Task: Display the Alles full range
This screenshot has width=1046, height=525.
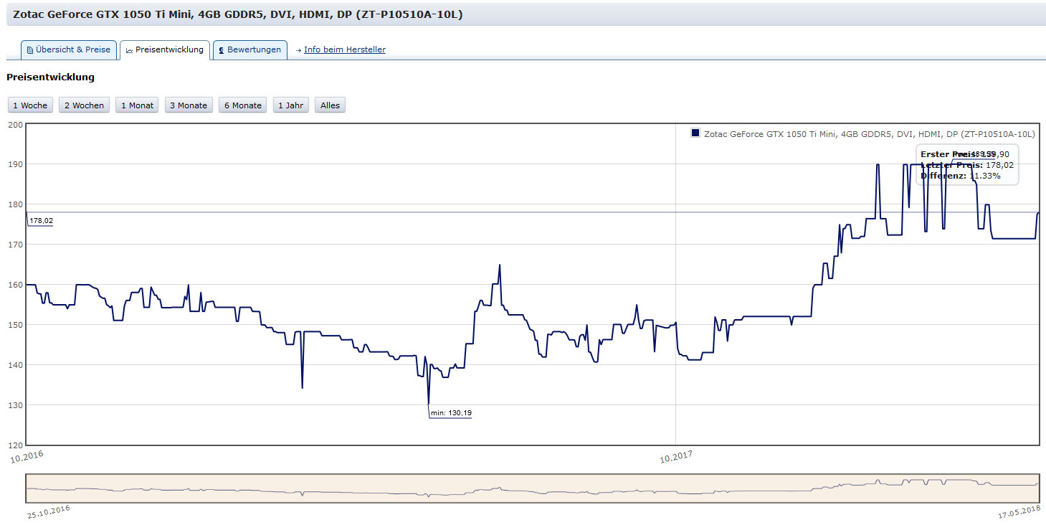Action: coord(330,105)
